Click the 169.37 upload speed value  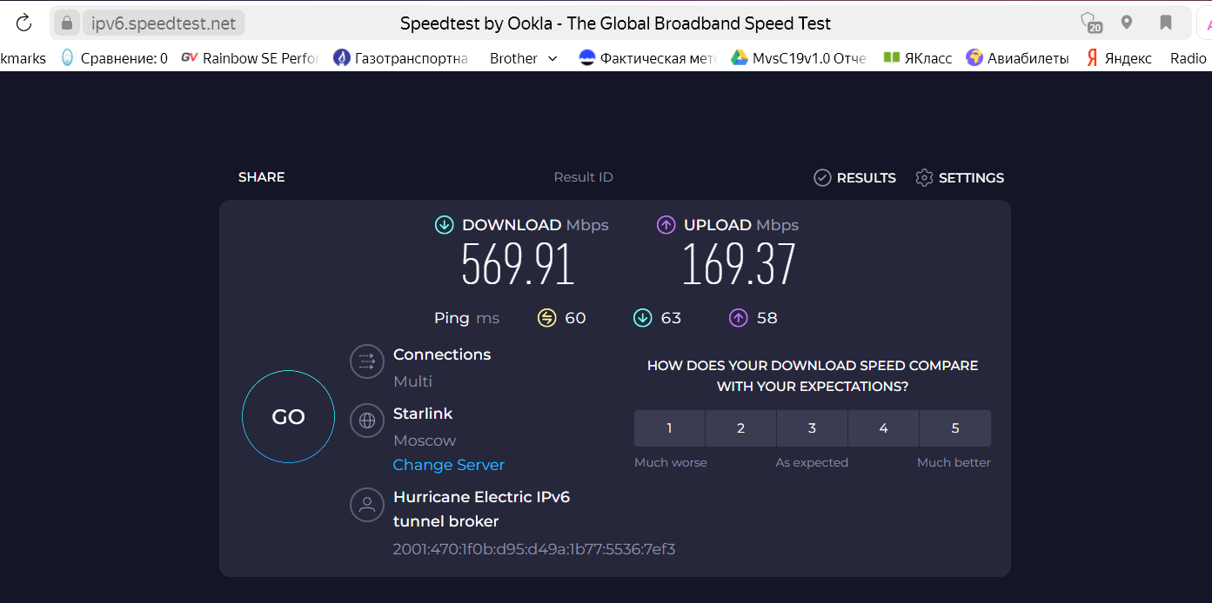pos(740,264)
